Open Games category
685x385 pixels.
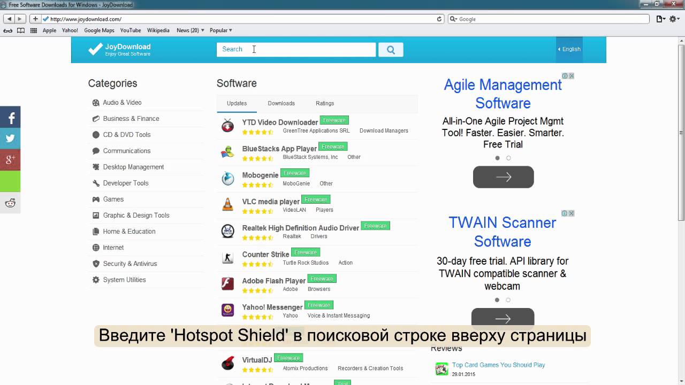pyautogui.click(x=113, y=199)
